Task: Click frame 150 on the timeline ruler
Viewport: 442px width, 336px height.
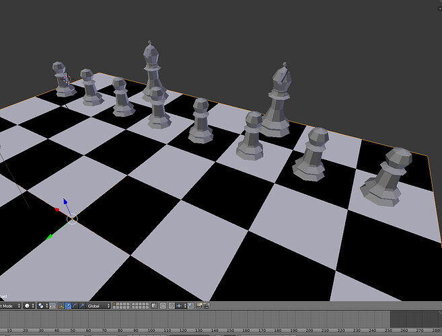Action: coord(230,331)
